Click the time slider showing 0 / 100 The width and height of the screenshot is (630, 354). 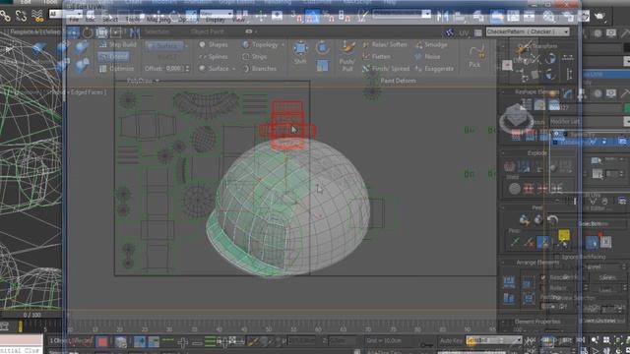tap(31, 315)
